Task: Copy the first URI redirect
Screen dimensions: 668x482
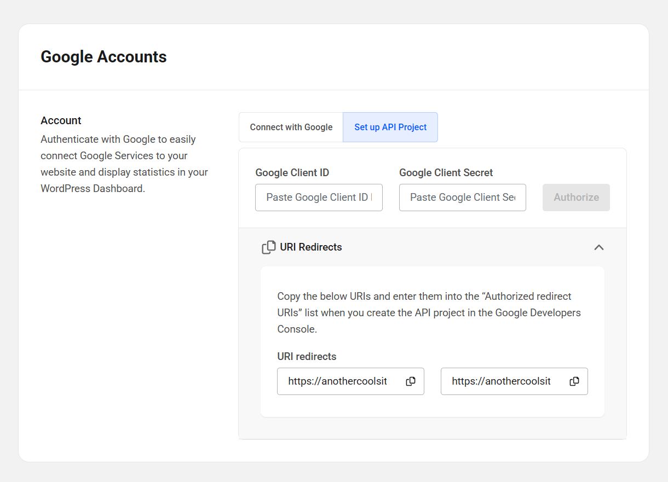Action: (411, 381)
